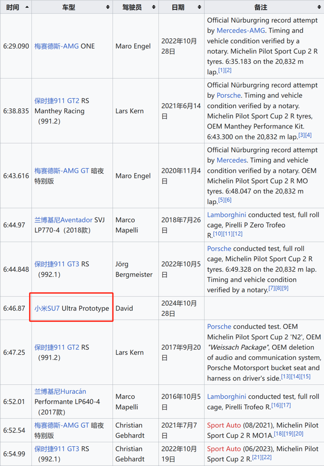The image size is (324, 466).
Task: Open citation [19] reference
Action: click(x=289, y=434)
